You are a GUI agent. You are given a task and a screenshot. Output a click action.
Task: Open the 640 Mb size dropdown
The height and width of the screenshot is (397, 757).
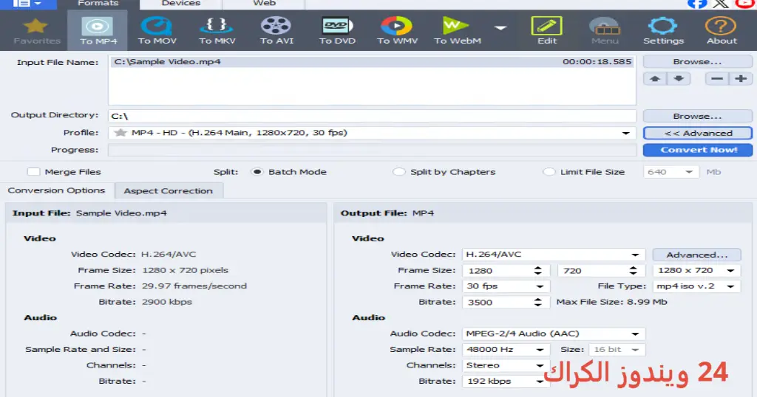[671, 172]
